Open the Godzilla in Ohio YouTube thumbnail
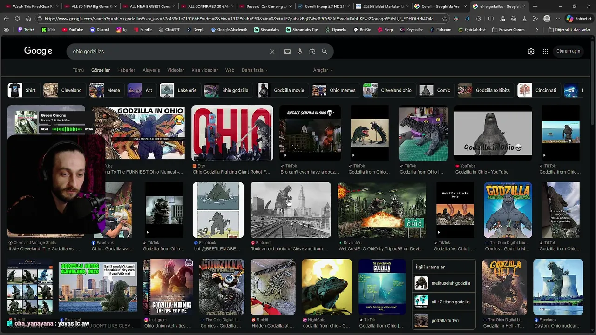 coord(493,133)
